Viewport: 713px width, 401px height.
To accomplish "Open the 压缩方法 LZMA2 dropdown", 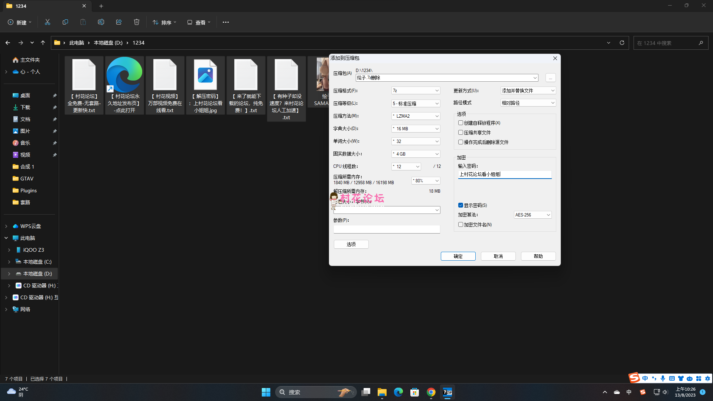I will [x=416, y=116].
